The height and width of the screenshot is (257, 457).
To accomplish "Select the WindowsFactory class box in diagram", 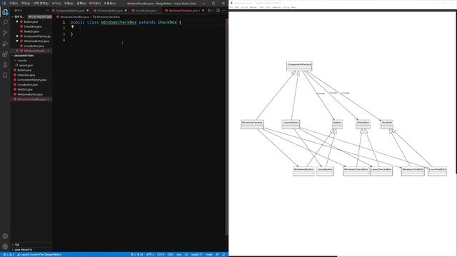I will (252, 124).
